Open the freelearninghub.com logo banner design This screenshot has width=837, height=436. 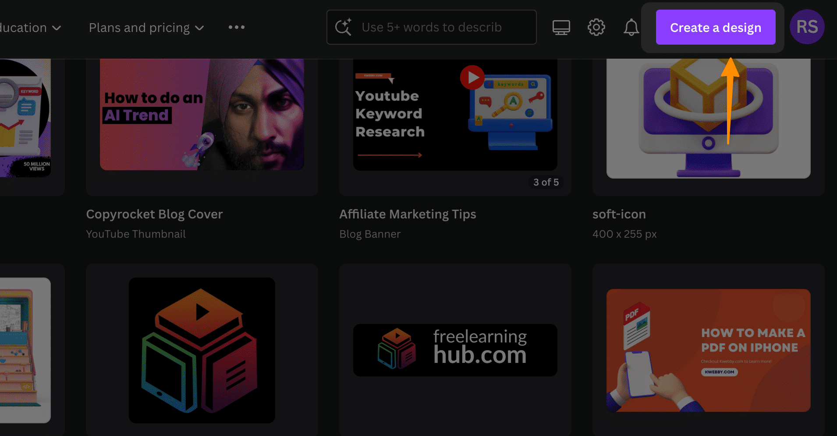[455, 350]
